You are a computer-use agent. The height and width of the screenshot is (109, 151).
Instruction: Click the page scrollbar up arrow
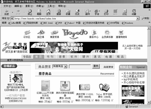149,28
